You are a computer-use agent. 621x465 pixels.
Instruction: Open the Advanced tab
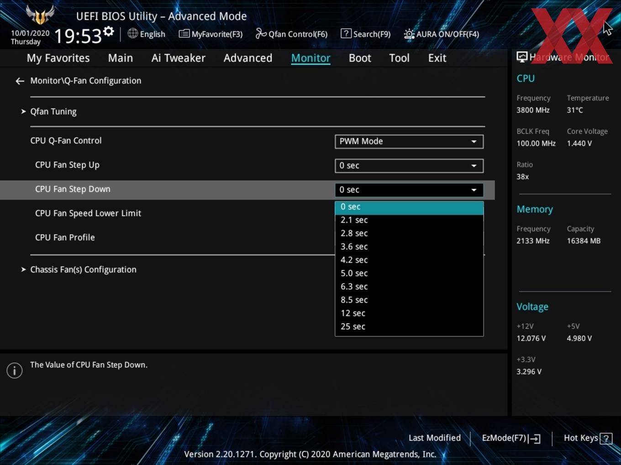coord(248,58)
